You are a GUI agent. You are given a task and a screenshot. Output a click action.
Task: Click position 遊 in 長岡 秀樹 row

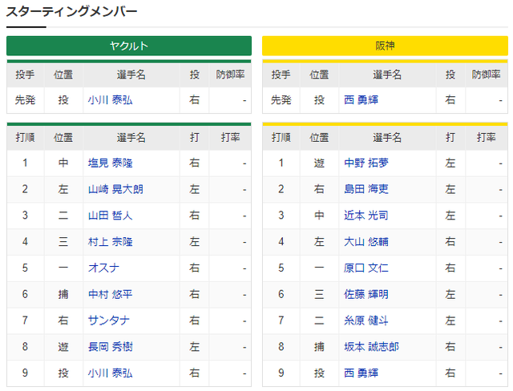pos(63,347)
